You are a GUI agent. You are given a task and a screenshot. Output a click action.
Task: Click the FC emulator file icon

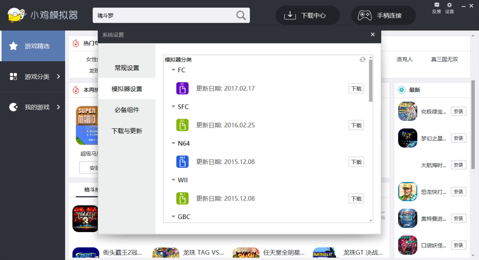pos(182,88)
